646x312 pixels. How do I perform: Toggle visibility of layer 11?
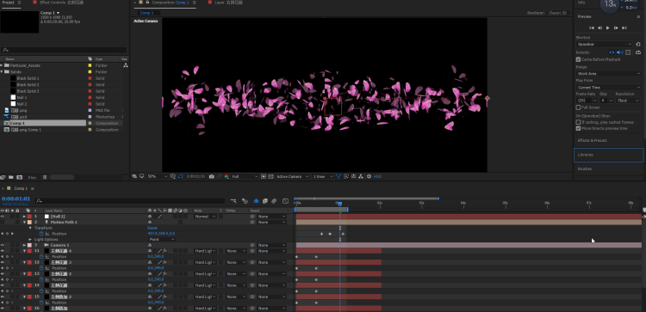click(x=3, y=251)
